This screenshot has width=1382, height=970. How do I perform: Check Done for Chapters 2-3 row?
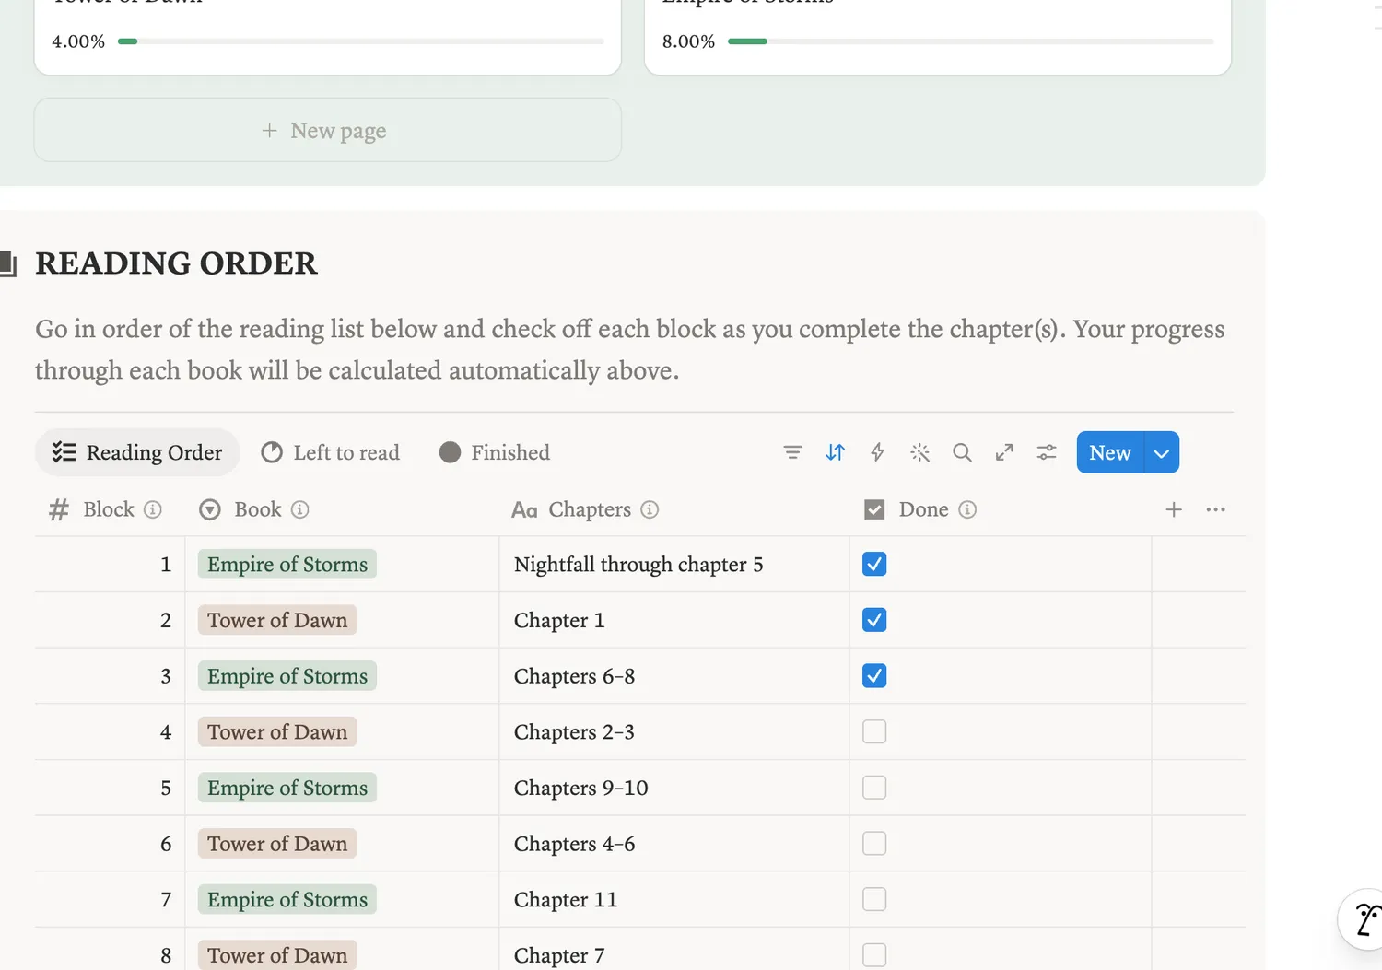pyautogui.click(x=874, y=731)
